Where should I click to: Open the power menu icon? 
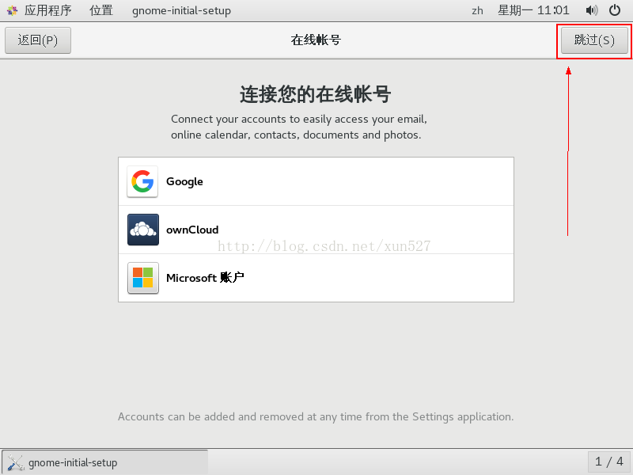[615, 10]
